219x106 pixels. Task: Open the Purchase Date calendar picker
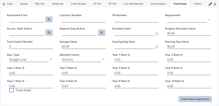[x=156, y=34]
